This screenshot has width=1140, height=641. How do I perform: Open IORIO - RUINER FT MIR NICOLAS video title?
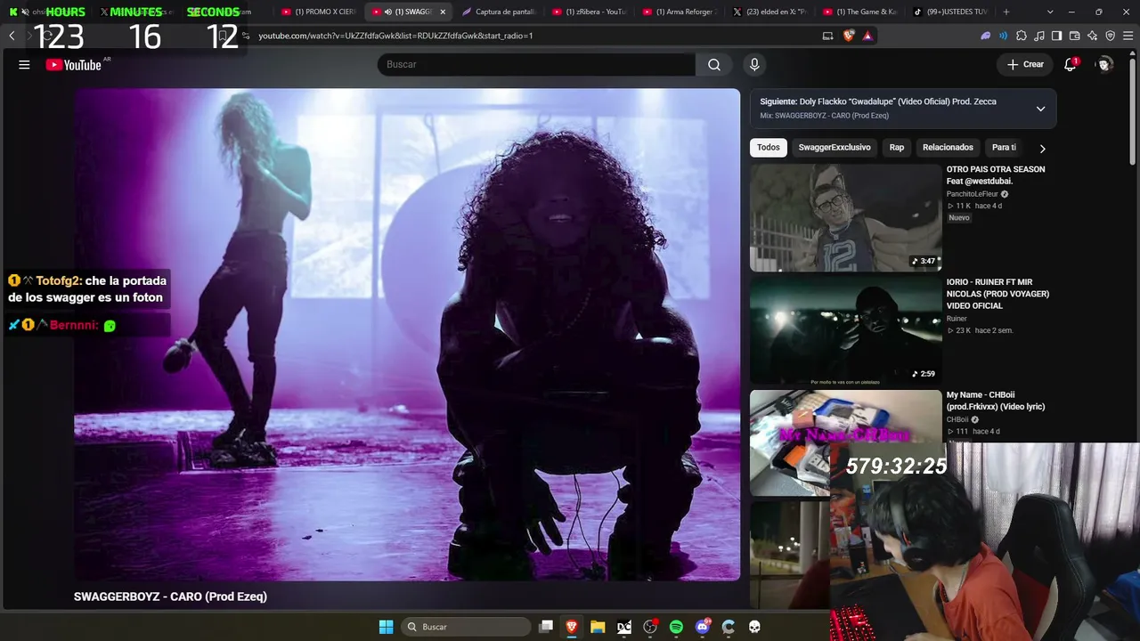(997, 294)
